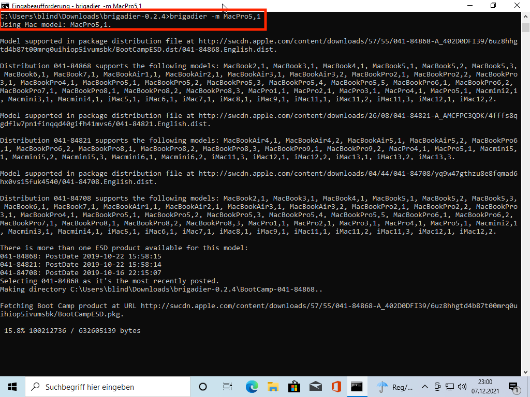530x397 pixels.
Task: Launch Office from the taskbar
Action: click(x=336, y=387)
